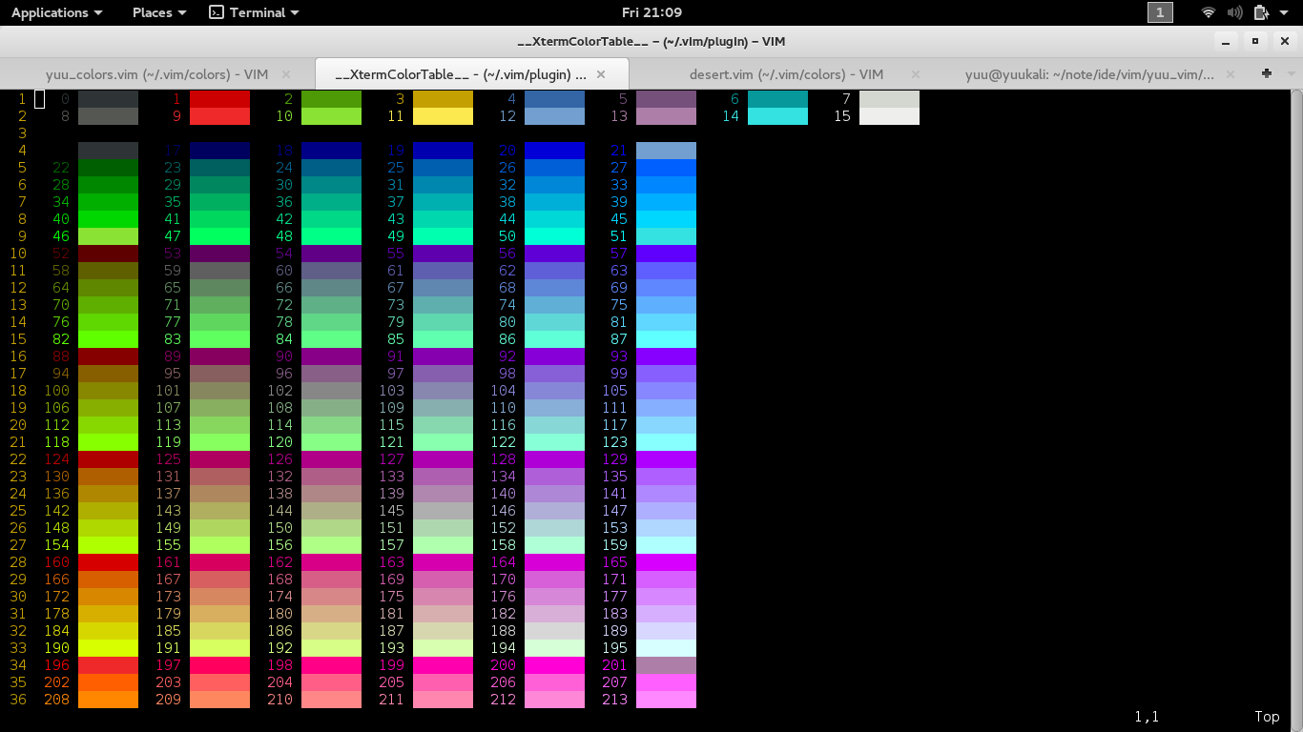
Task: Click the window title __XtermColorTable__ VIM
Action: [x=651, y=41]
